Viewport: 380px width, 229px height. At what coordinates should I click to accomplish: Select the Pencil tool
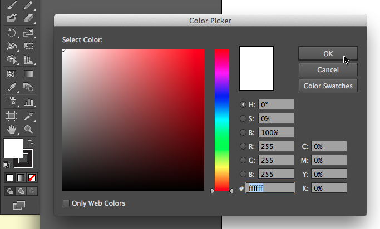tap(28, 5)
